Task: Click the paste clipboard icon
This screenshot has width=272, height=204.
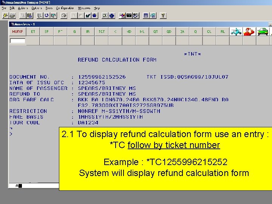Action: pyautogui.click(x=30, y=15)
